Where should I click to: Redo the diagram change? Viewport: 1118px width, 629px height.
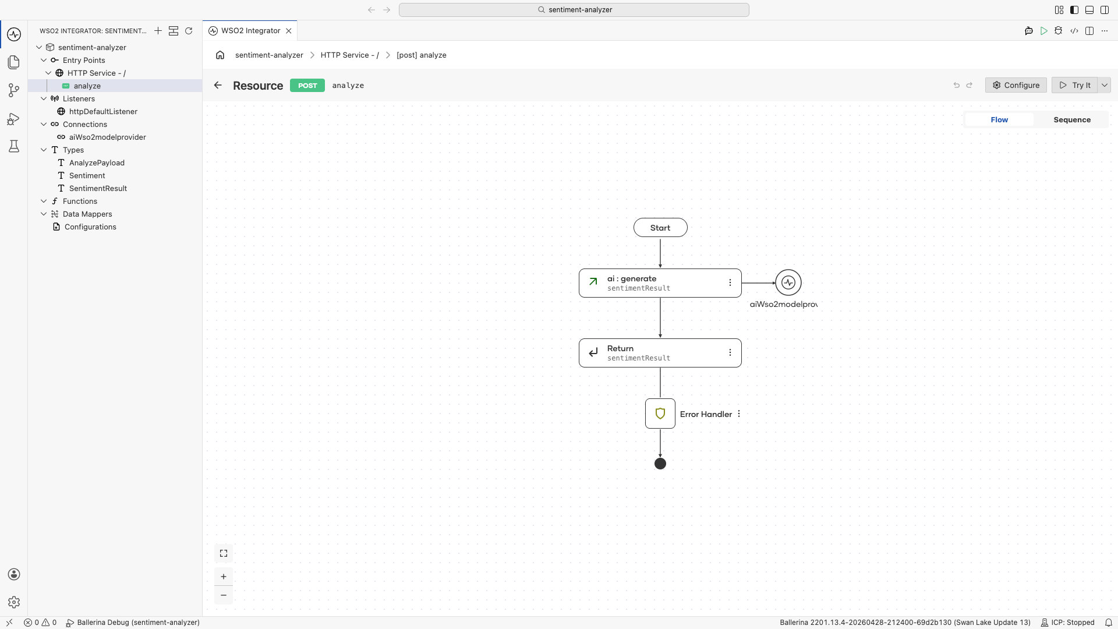point(970,85)
